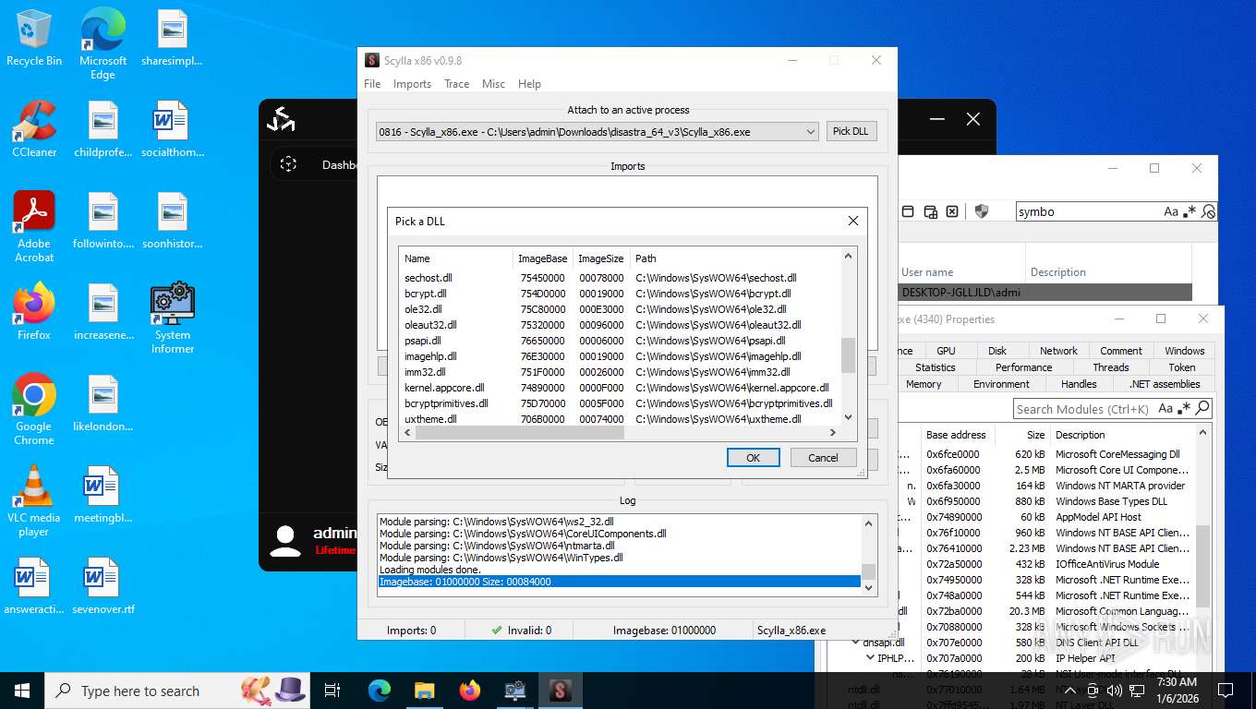Click Search Modules input field

(1084, 408)
